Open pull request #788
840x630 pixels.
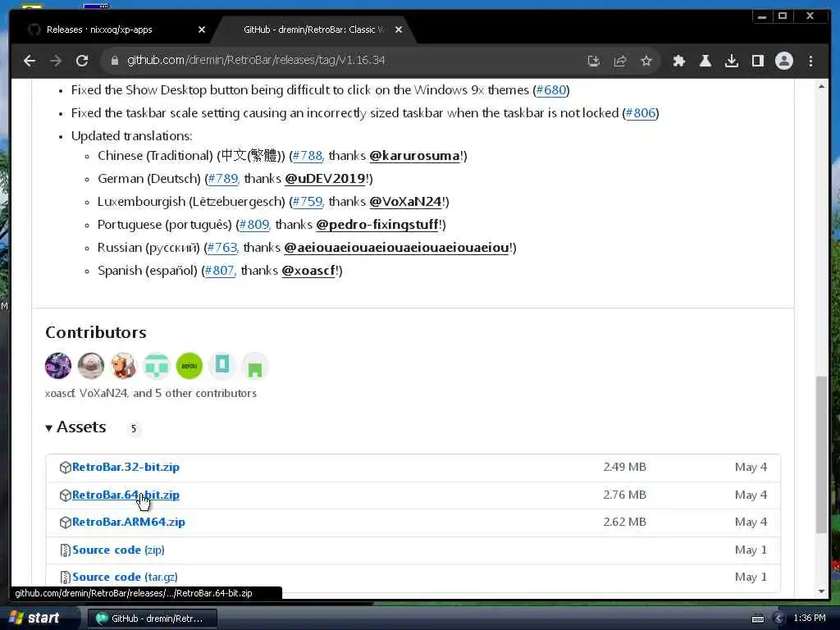[308, 156]
